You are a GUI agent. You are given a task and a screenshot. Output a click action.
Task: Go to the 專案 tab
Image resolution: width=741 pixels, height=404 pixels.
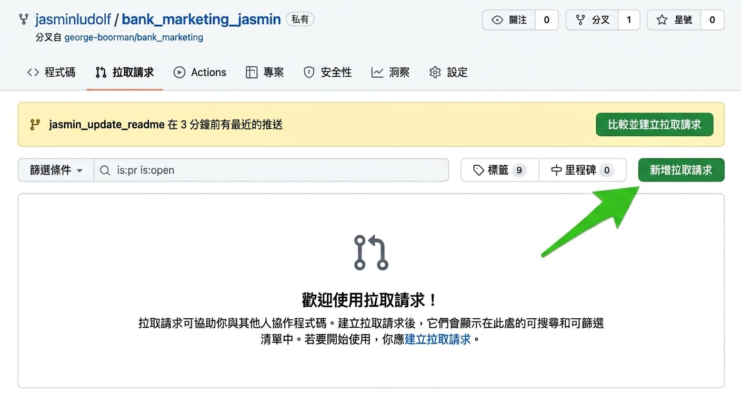tap(265, 73)
